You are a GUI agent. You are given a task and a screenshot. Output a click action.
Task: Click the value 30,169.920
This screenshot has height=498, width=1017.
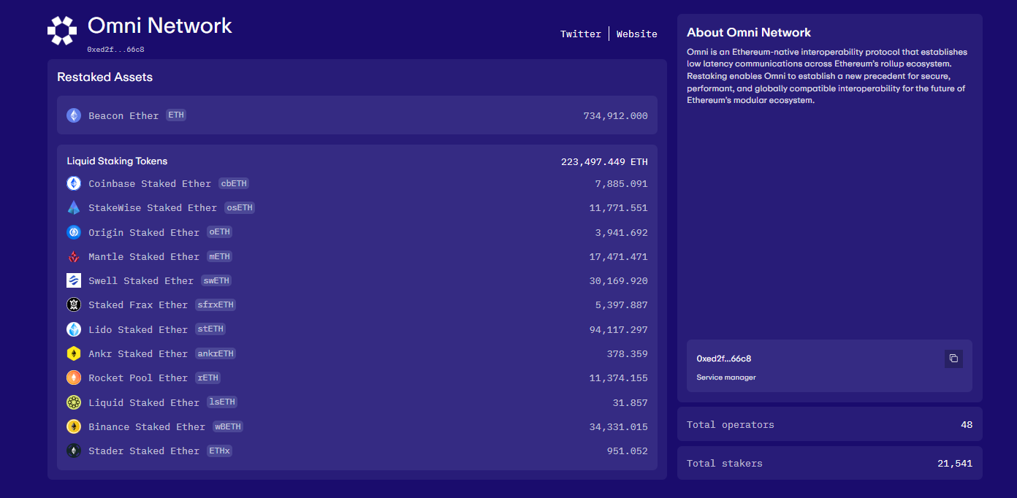tap(618, 280)
